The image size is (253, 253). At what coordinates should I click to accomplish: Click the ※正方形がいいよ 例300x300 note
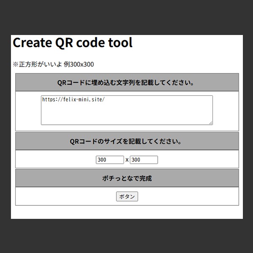(x=53, y=65)
